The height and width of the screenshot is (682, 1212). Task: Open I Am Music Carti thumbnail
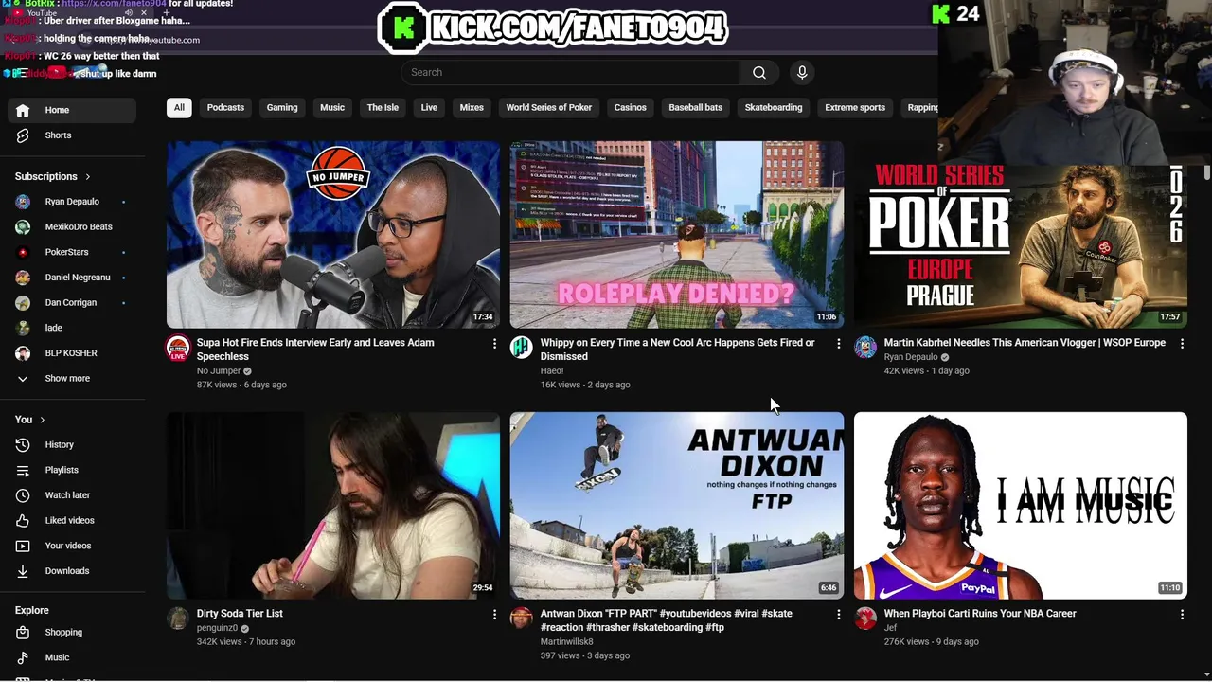pyautogui.click(x=1020, y=506)
